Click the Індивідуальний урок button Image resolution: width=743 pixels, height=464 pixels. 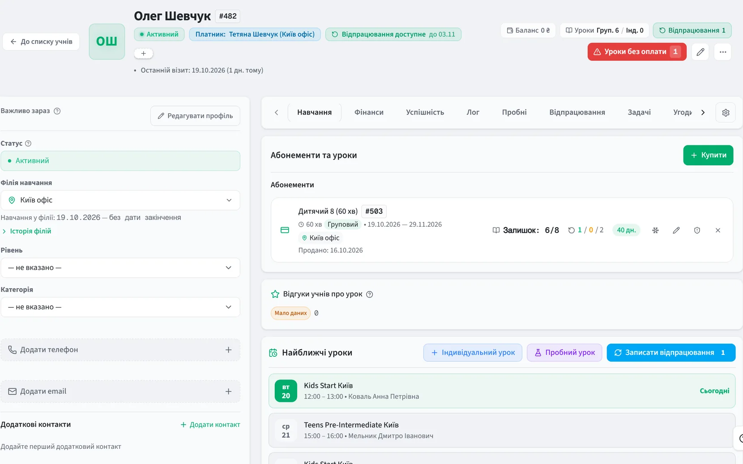tap(473, 353)
